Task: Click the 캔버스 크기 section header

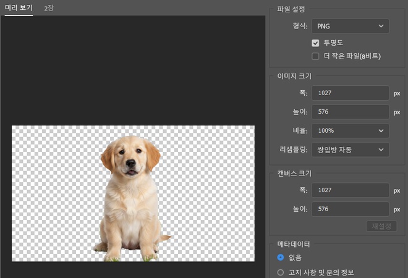Action: pos(294,173)
